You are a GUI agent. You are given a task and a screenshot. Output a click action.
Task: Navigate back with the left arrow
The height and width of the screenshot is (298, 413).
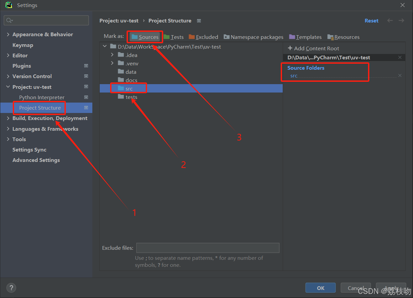pyautogui.click(x=390, y=20)
